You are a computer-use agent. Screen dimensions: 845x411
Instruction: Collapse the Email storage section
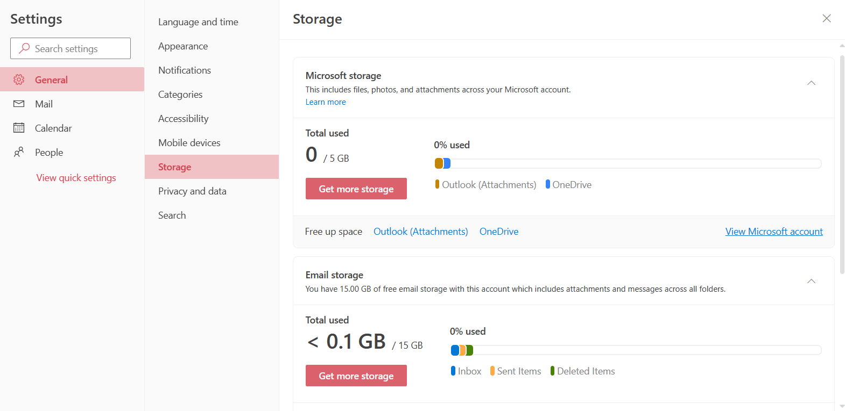(x=811, y=282)
